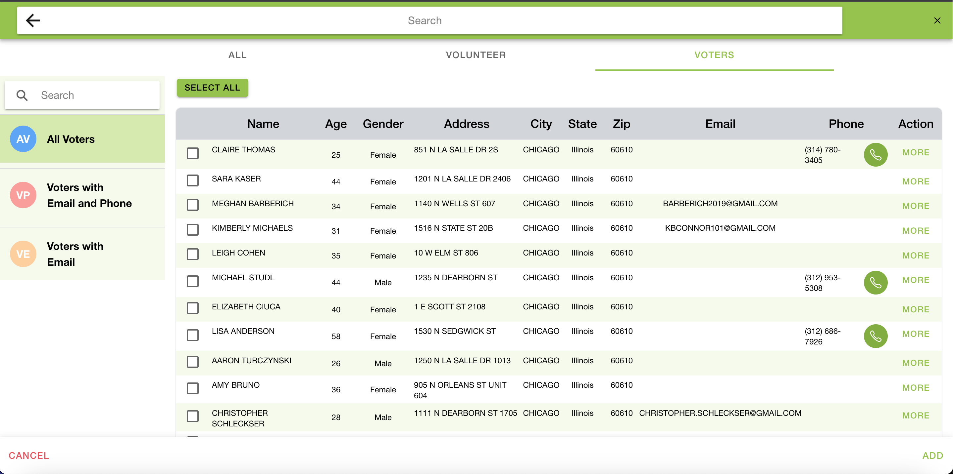The image size is (953, 474).
Task: Call Michael Studl using phone icon
Action: [875, 282]
